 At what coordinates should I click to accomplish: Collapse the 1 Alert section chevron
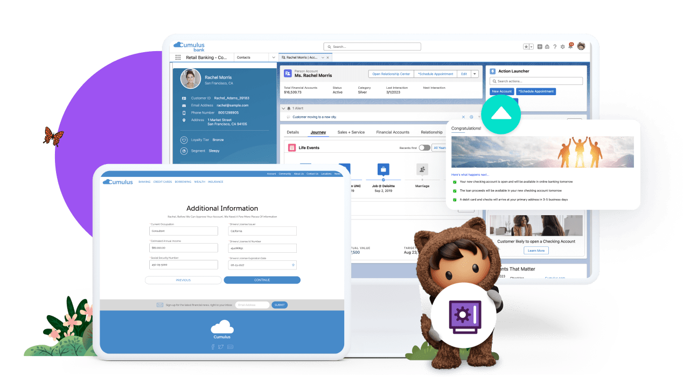point(283,108)
